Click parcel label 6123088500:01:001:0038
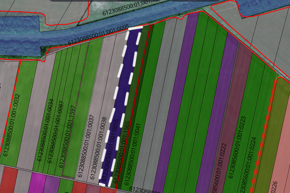The height and width of the screenshot is (193, 290). point(98,148)
